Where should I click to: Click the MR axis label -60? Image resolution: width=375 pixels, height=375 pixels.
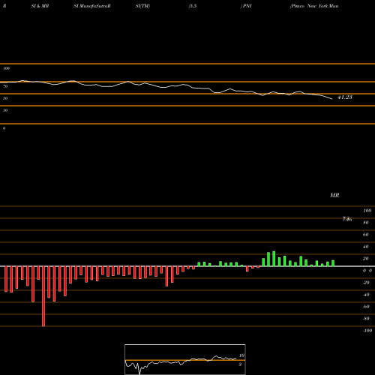coord(366,307)
